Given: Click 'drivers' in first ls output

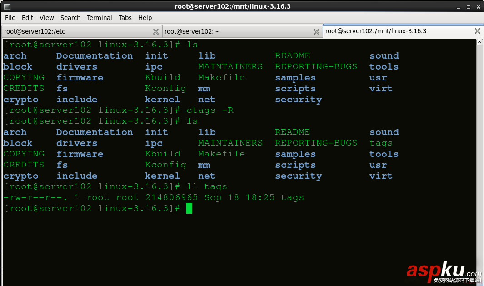Looking at the screenshot, I should (76, 66).
